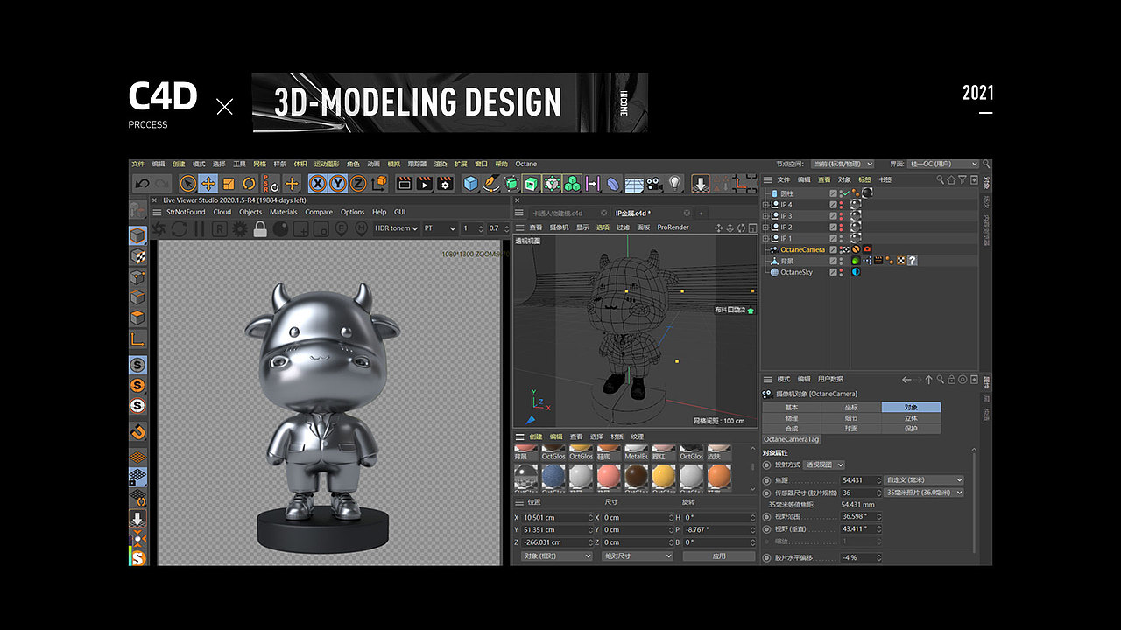Click the back arrow in Attribute Manager
Screen dimensions: 1121x630
(x=906, y=380)
